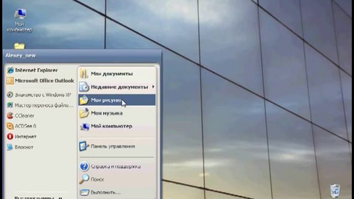Open the Панель управления icon
Viewport: 354px width, 199px height.
point(84,146)
